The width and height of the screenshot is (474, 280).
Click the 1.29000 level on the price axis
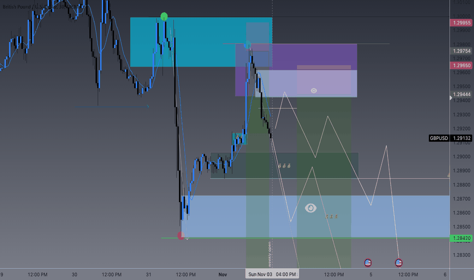coord(462,157)
